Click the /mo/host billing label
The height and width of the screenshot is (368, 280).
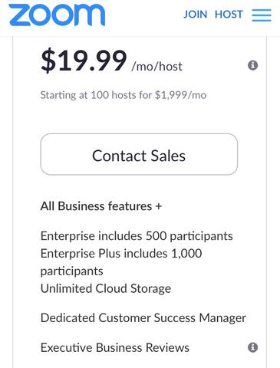click(x=156, y=67)
